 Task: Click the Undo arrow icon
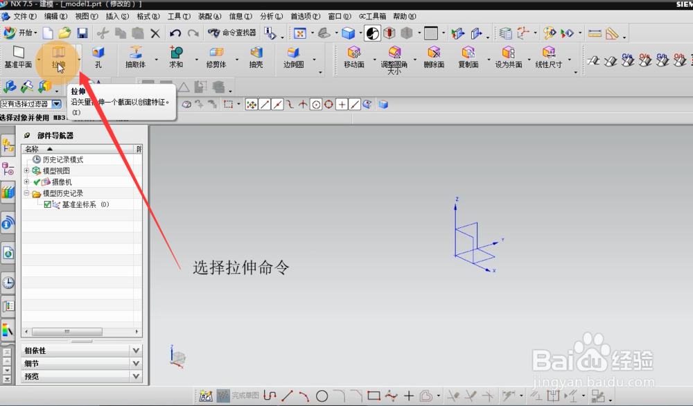pos(175,33)
